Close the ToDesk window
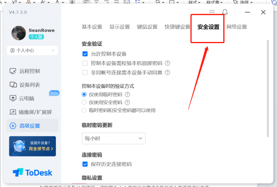This screenshot has width=277, height=187. coord(263,12)
